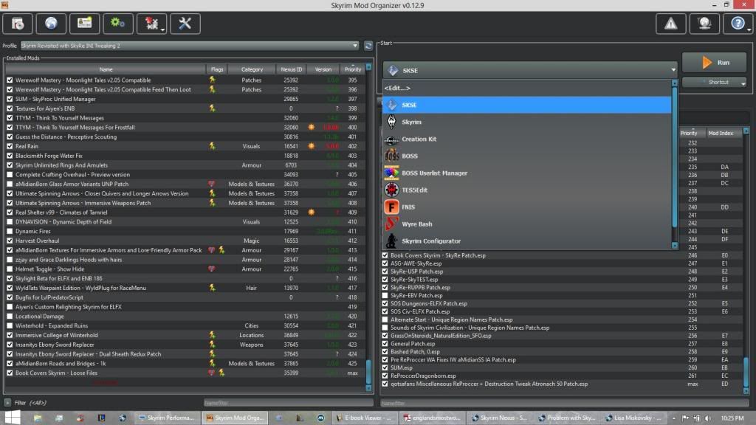Switch to E-book Viewer taskbar item
Screen dimensions: 756x425
363,418
